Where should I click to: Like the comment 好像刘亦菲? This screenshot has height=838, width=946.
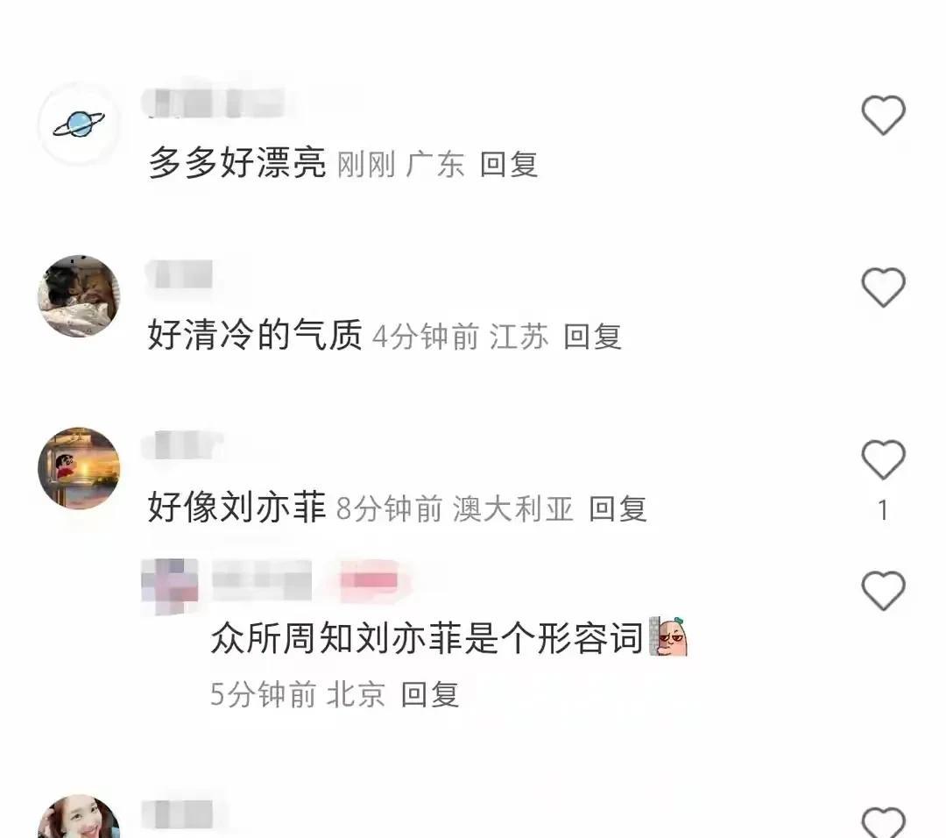[883, 459]
